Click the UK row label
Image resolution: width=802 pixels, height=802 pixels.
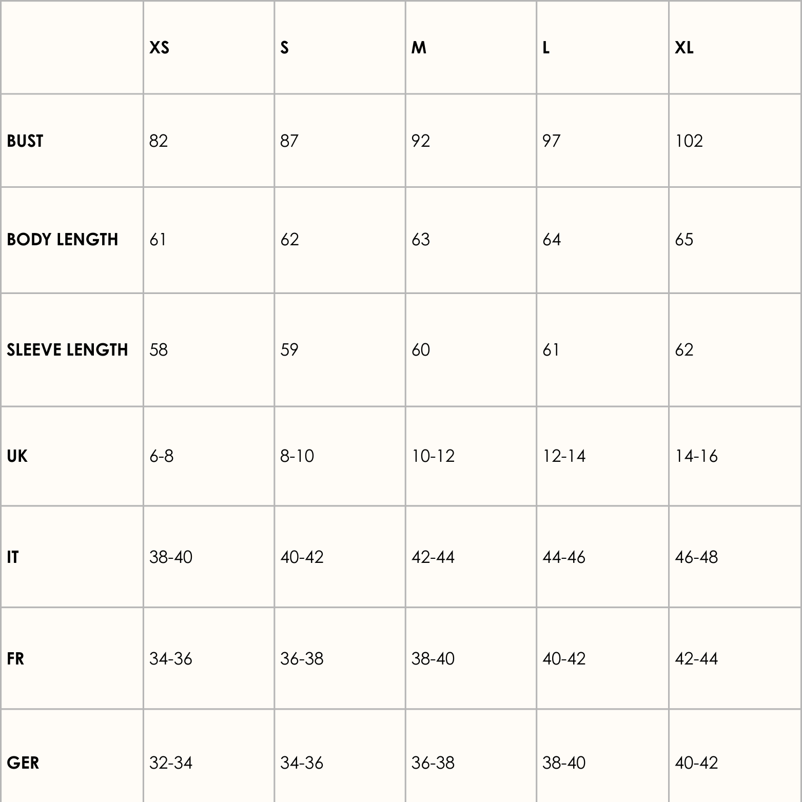click(x=17, y=456)
